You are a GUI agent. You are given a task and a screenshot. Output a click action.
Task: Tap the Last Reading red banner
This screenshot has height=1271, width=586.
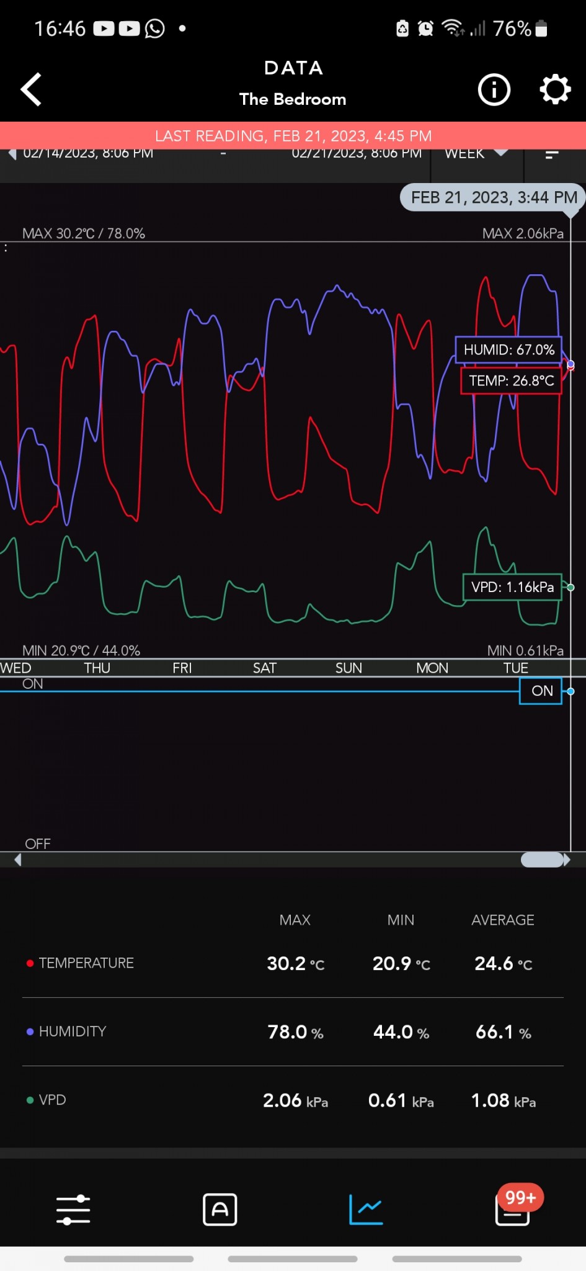293,136
